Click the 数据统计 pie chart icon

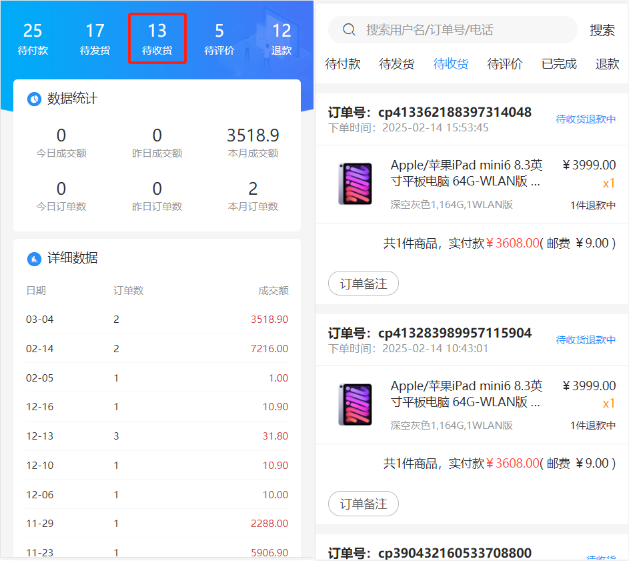[34, 99]
